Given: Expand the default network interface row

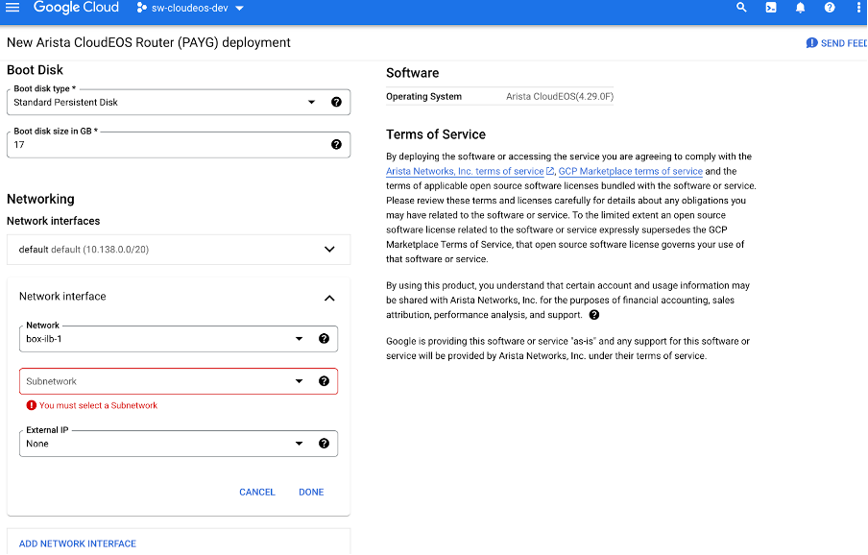Looking at the screenshot, I should point(179,250).
